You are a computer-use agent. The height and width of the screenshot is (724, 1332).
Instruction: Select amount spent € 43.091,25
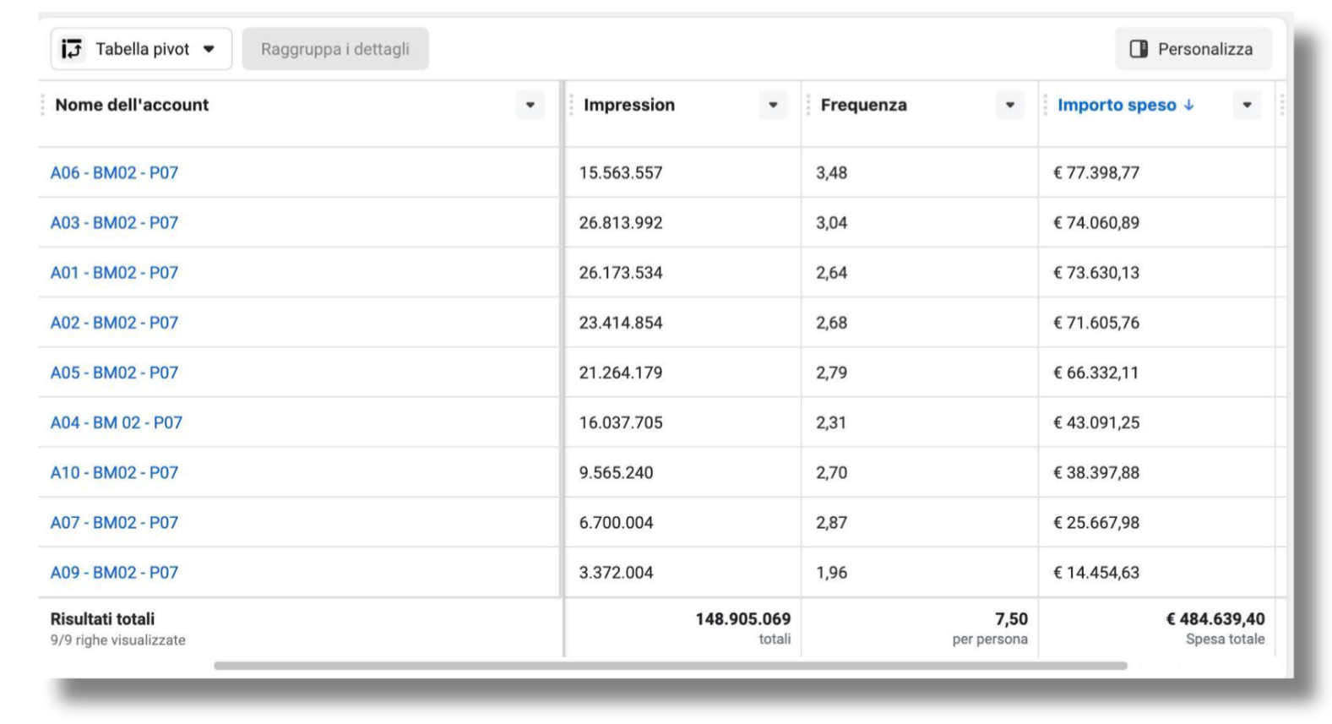tap(1096, 422)
